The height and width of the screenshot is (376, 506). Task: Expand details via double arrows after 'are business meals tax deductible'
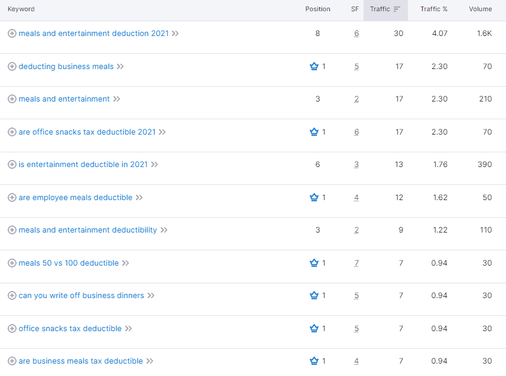tap(150, 361)
